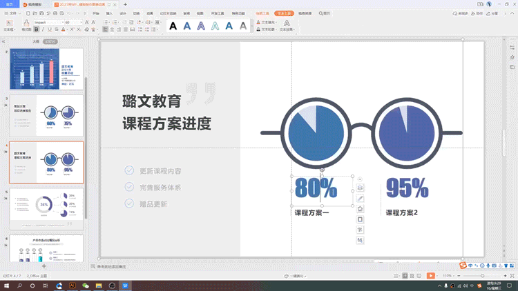The width and height of the screenshot is (518, 291).
Task: Open the 110% zoom level dropdown
Action: coord(448,276)
